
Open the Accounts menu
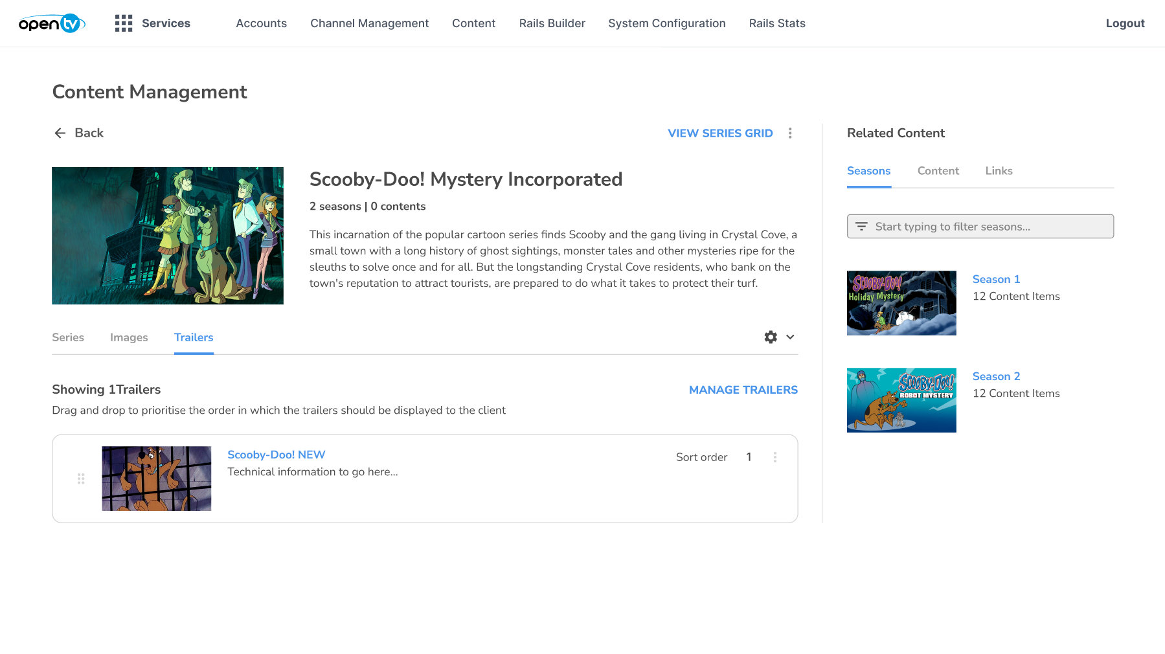coord(261,23)
